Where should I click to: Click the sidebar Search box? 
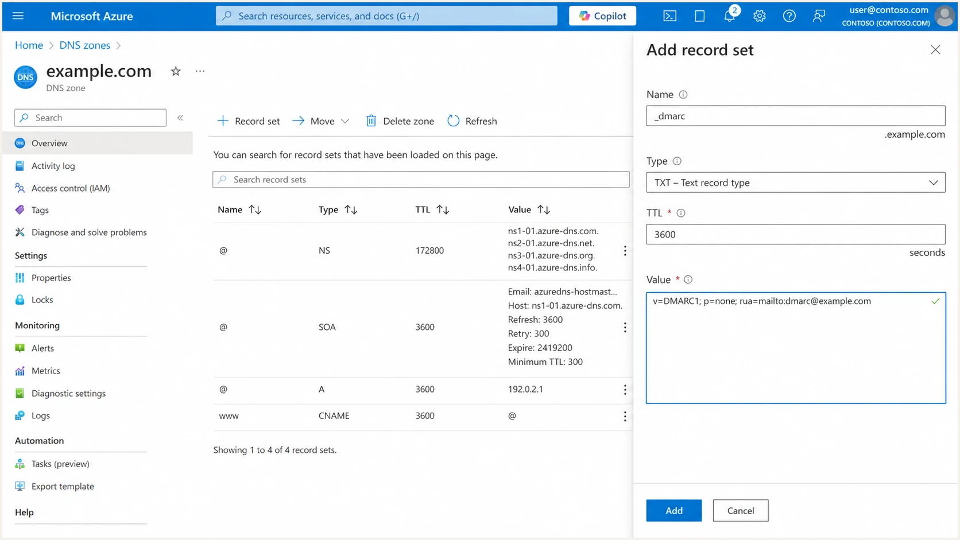pyautogui.click(x=90, y=118)
